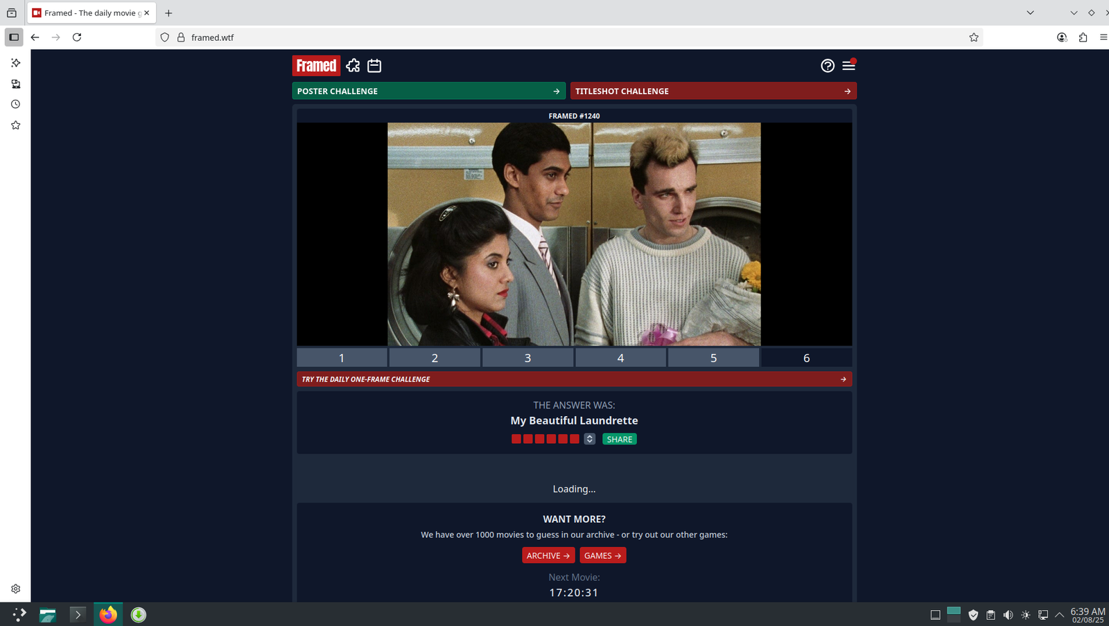Switch to frame 5
Screen dimensions: 1109x626
[x=713, y=358]
